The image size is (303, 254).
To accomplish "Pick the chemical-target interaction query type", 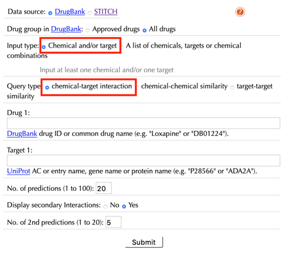I will tap(47, 88).
